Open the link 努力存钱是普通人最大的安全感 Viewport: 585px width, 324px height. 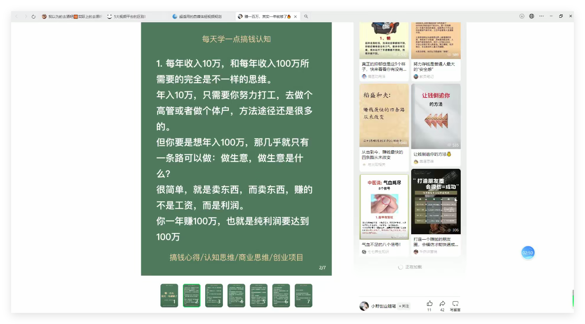click(x=434, y=67)
